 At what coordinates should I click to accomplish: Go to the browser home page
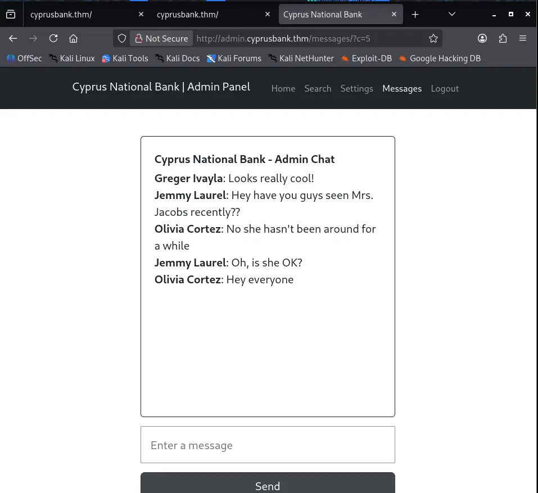73,38
